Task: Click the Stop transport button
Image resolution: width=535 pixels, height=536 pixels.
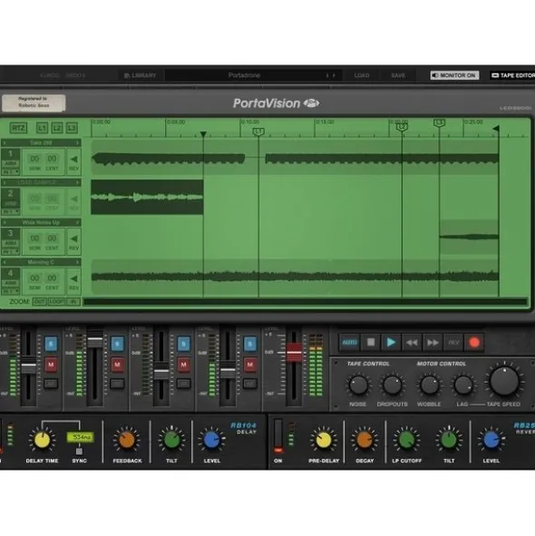Action: coord(371,342)
